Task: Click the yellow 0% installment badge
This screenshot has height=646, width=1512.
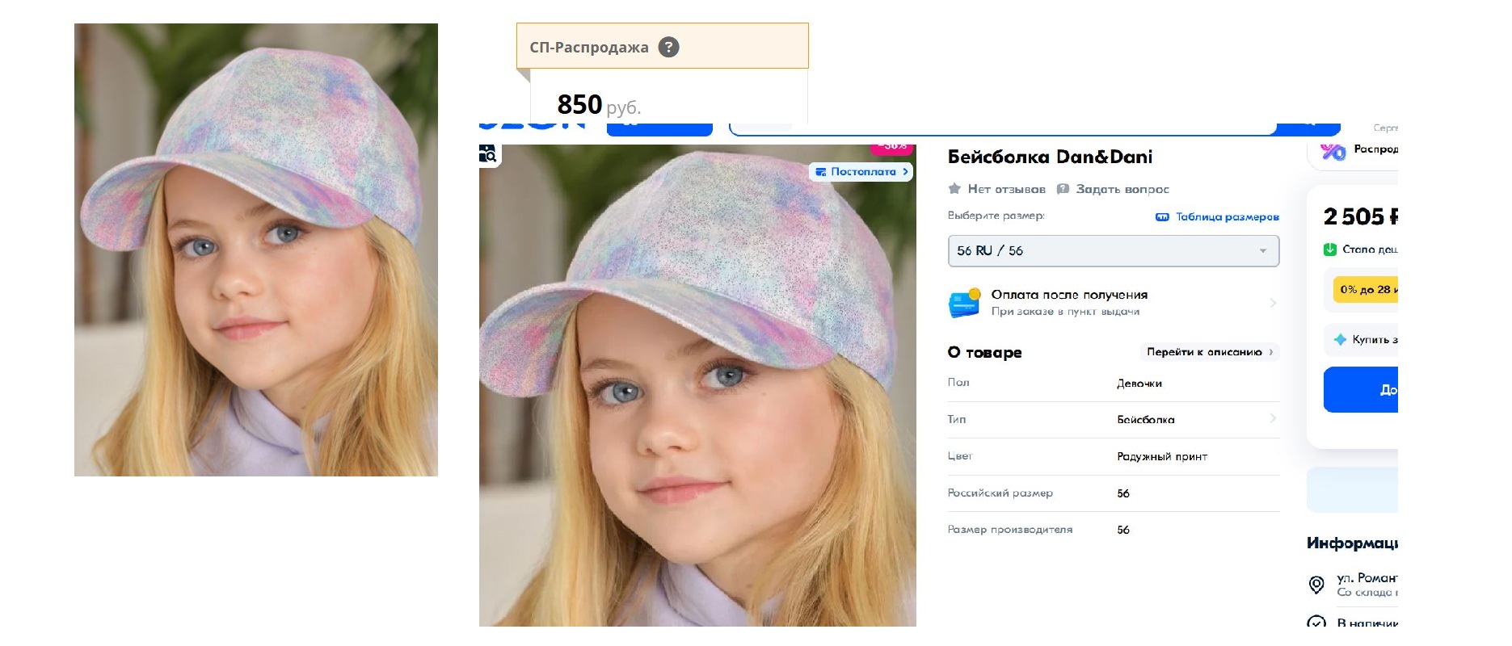Action: coord(1366,289)
